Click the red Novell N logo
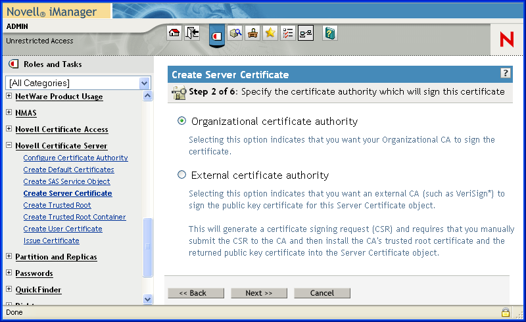Viewport: 526px width, 322px height. pyautogui.click(x=506, y=39)
